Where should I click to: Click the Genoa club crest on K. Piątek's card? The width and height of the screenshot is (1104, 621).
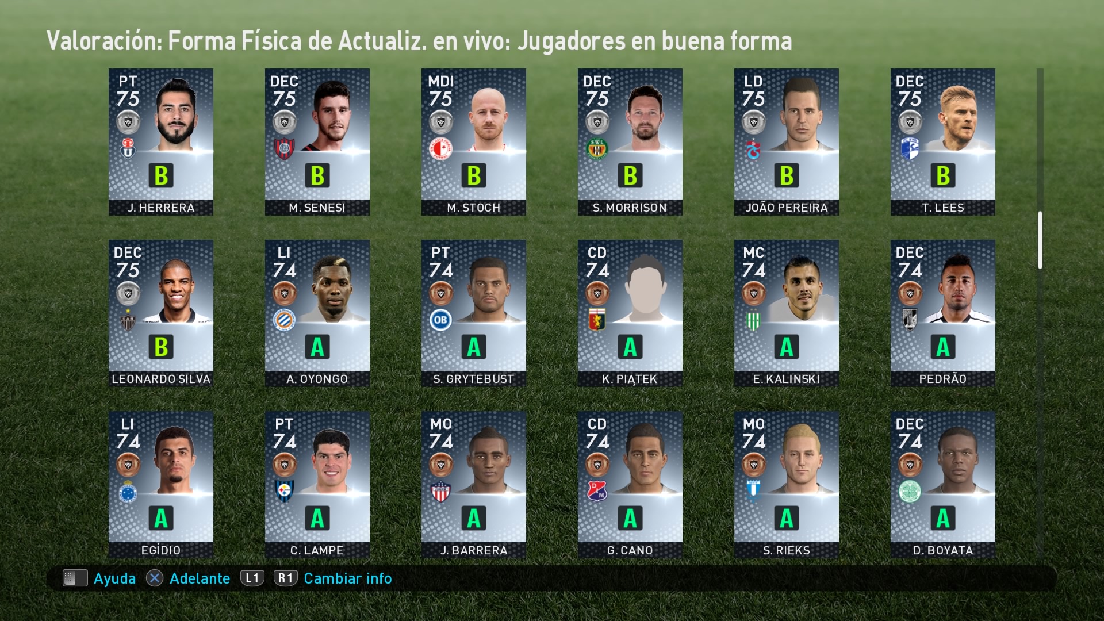(x=597, y=320)
